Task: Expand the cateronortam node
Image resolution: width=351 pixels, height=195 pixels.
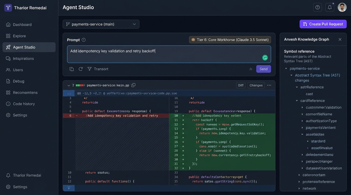Action: click(299, 175)
